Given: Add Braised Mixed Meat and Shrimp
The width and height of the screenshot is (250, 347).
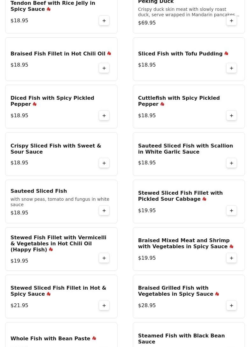Looking at the screenshot, I should click(232, 258).
